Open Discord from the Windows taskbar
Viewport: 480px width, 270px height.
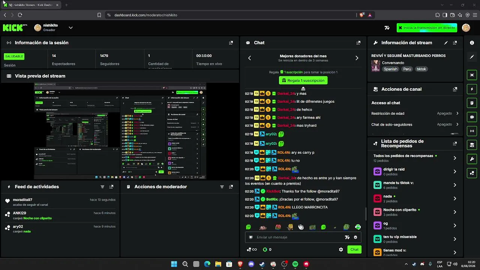point(251,264)
